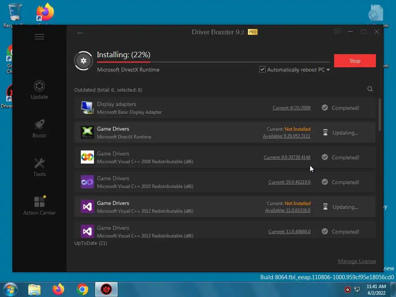The width and height of the screenshot is (396, 297).
Task: Go back with the arrow icon
Action: pos(80,33)
